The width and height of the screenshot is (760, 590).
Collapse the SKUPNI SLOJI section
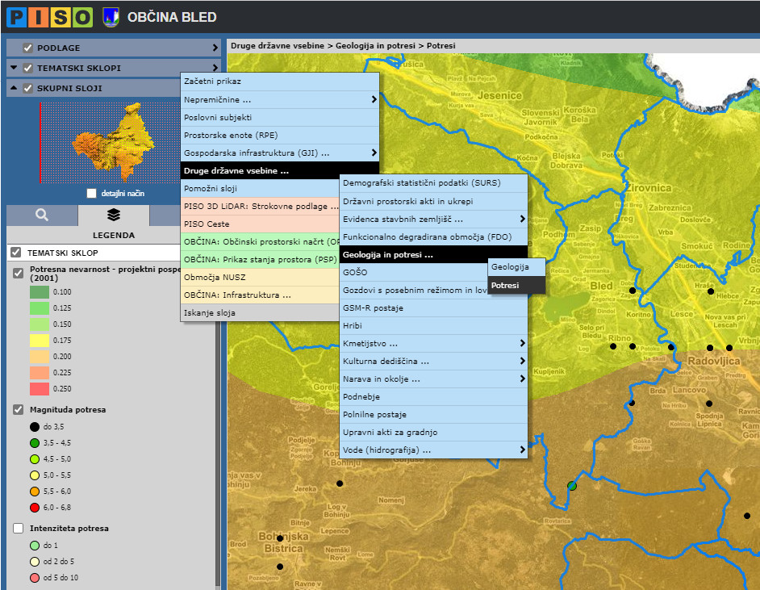15,88
